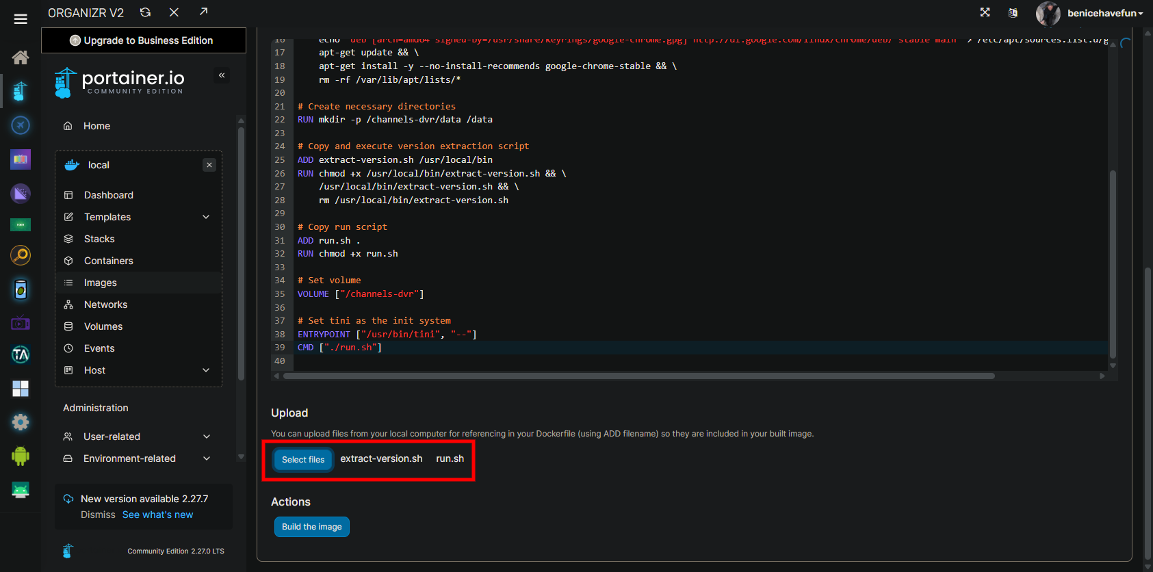Pop out tab using arrow icon

[x=203, y=12]
